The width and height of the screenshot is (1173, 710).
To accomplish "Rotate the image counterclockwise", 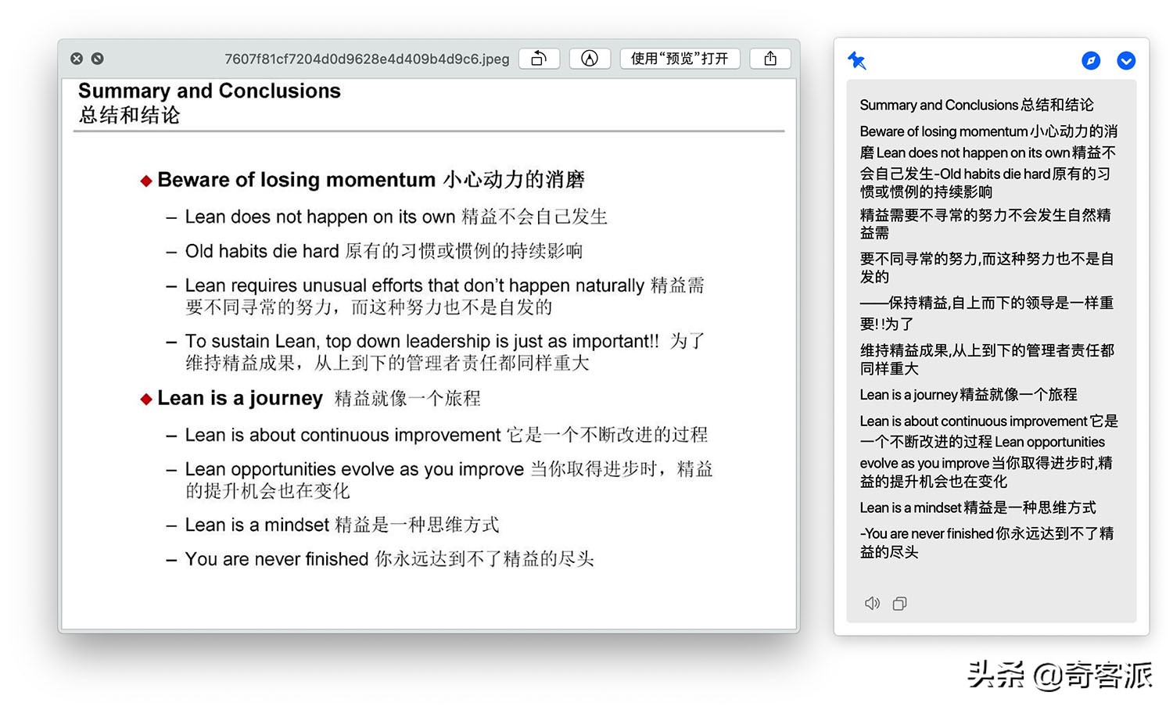I will [x=539, y=58].
